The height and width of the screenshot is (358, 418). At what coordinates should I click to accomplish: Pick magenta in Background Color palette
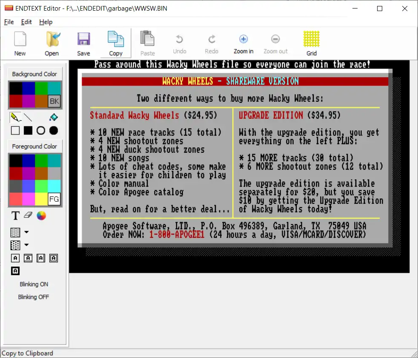[29, 101]
